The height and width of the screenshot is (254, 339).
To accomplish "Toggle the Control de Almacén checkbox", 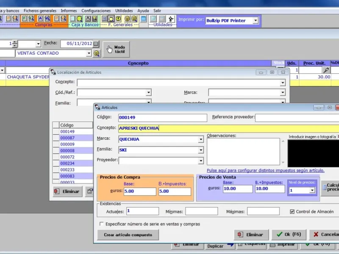I will pyautogui.click(x=292, y=212).
